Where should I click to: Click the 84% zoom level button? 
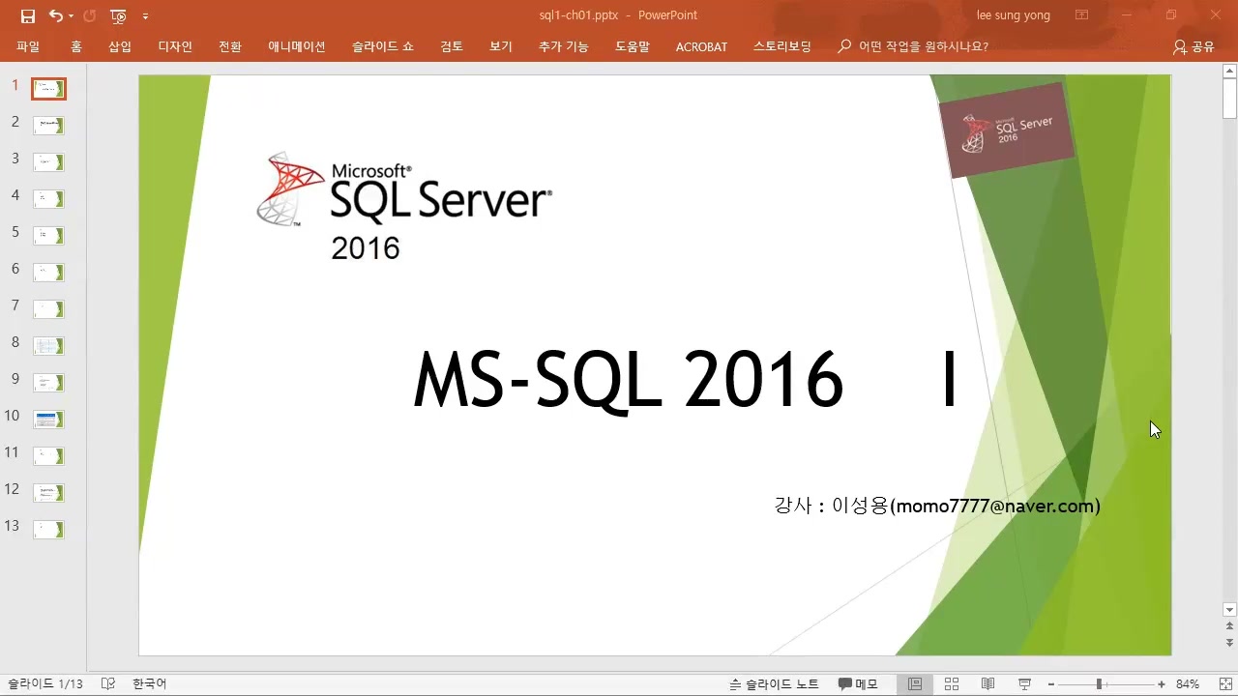[x=1188, y=684]
